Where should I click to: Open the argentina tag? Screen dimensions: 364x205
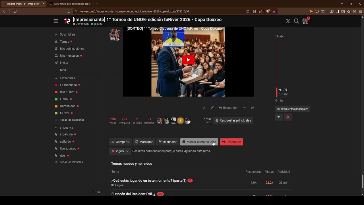pyautogui.click(x=66, y=134)
